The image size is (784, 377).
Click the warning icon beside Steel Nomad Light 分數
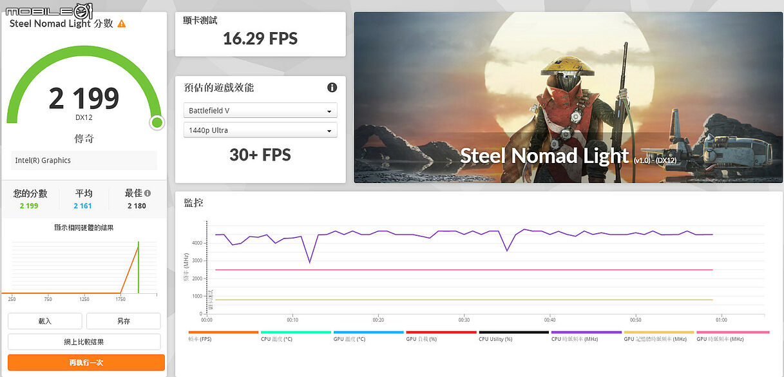click(x=122, y=24)
